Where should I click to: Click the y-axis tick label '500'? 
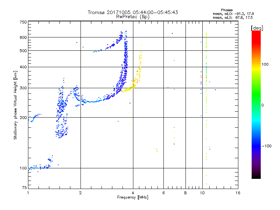point(23,51)
